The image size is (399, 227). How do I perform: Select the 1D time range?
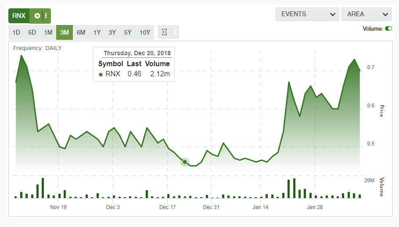pyautogui.click(x=16, y=32)
